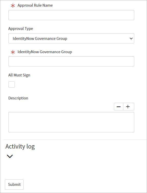Click the minus icon above Description box

(x=118, y=107)
